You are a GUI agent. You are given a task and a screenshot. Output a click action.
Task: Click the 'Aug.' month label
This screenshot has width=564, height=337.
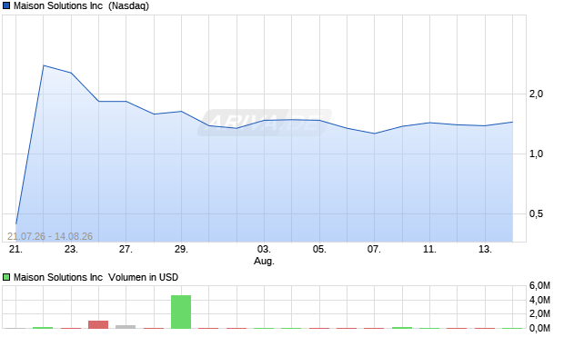[x=264, y=262]
